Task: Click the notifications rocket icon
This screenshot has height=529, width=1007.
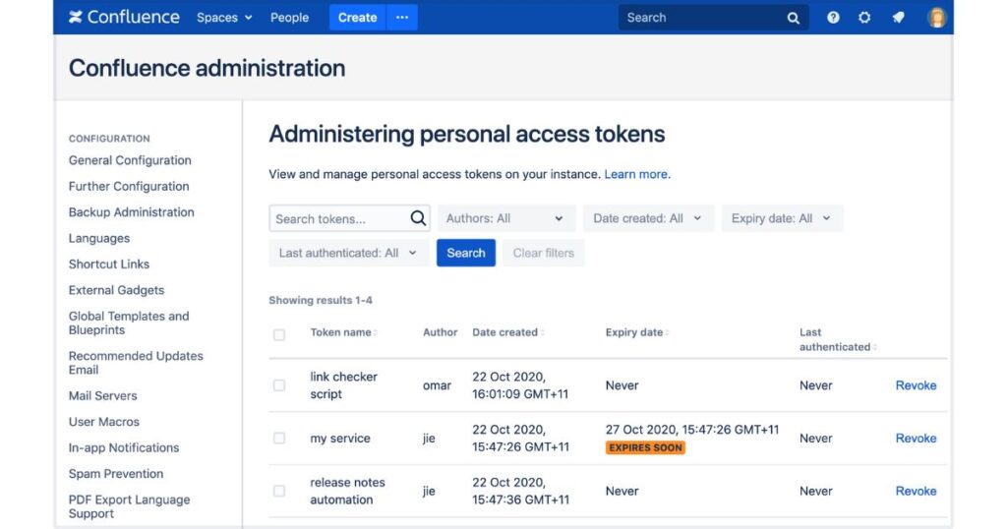Action: [x=898, y=18]
